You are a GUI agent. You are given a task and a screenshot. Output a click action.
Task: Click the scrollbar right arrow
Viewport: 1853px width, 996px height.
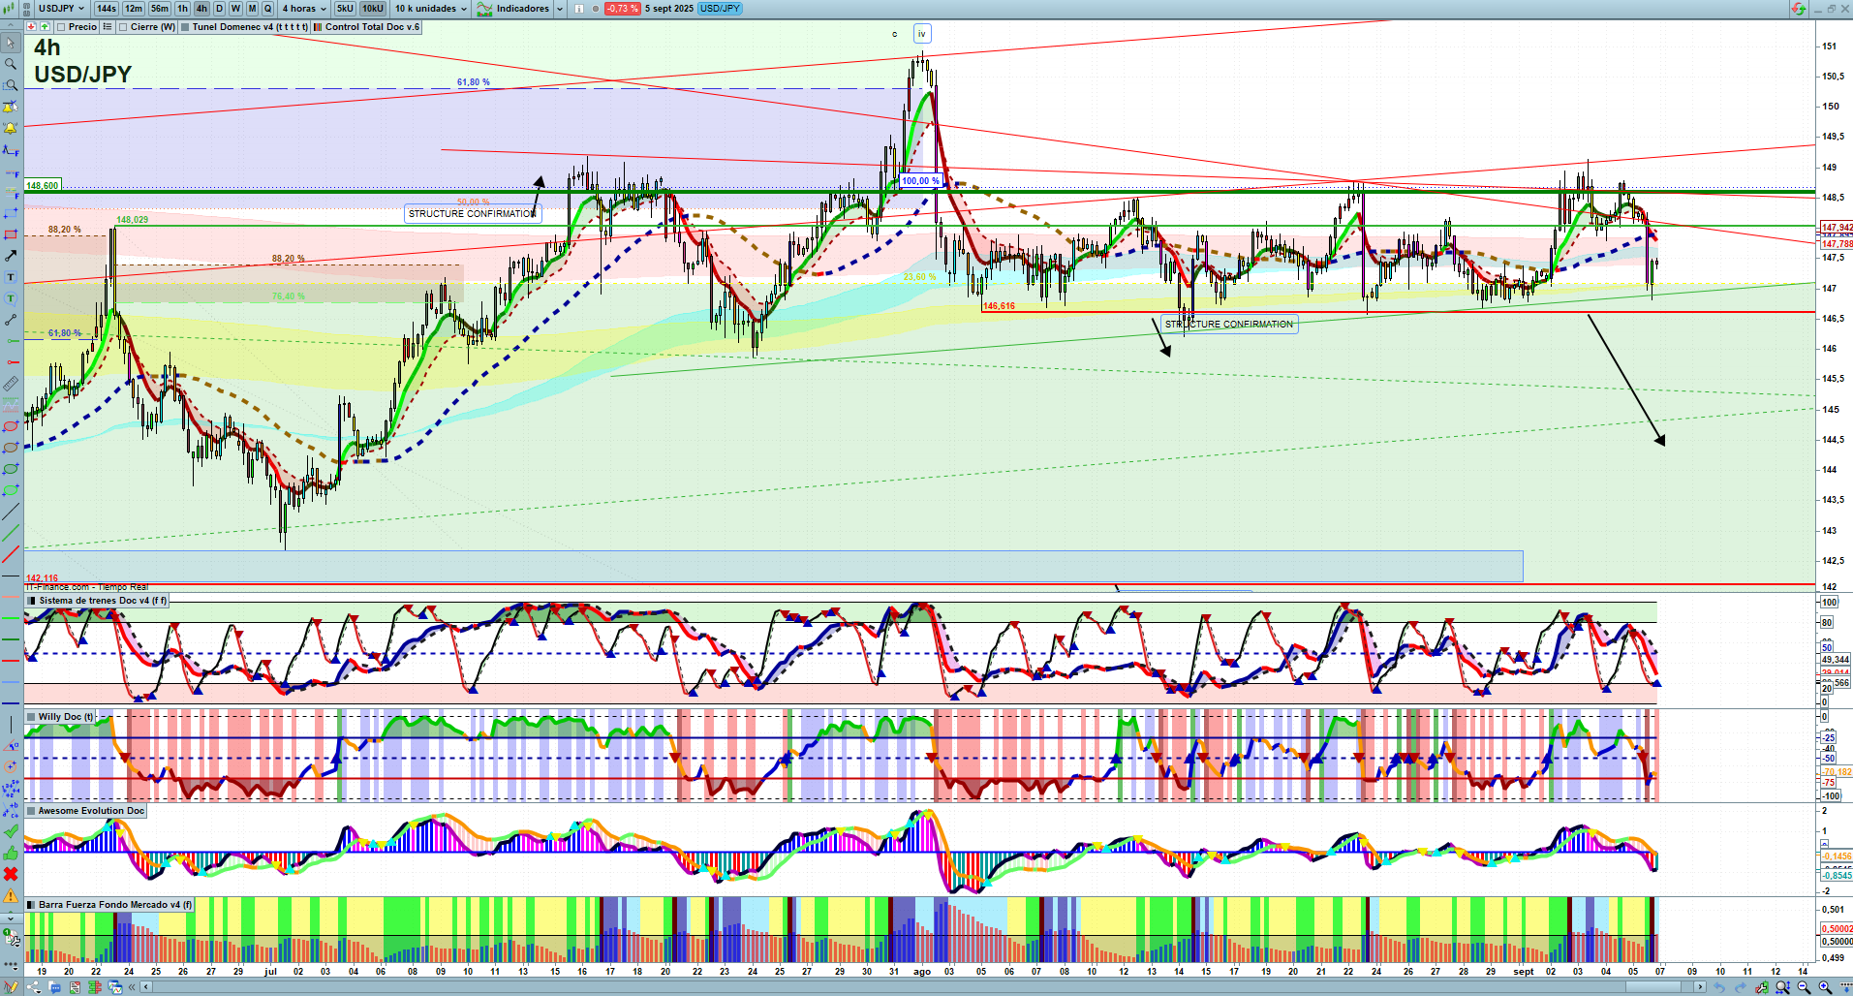click(1700, 987)
